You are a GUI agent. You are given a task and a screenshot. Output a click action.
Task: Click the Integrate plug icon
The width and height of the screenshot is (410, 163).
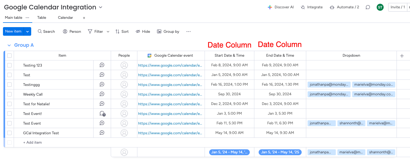click(x=303, y=7)
